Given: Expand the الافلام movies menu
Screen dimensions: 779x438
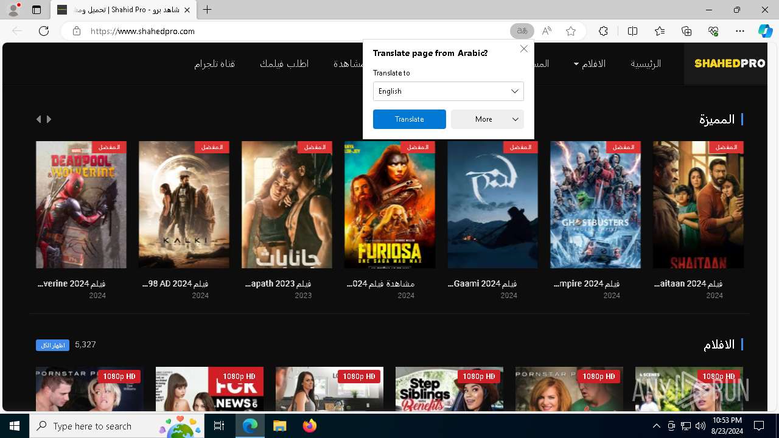Looking at the screenshot, I should coord(590,63).
